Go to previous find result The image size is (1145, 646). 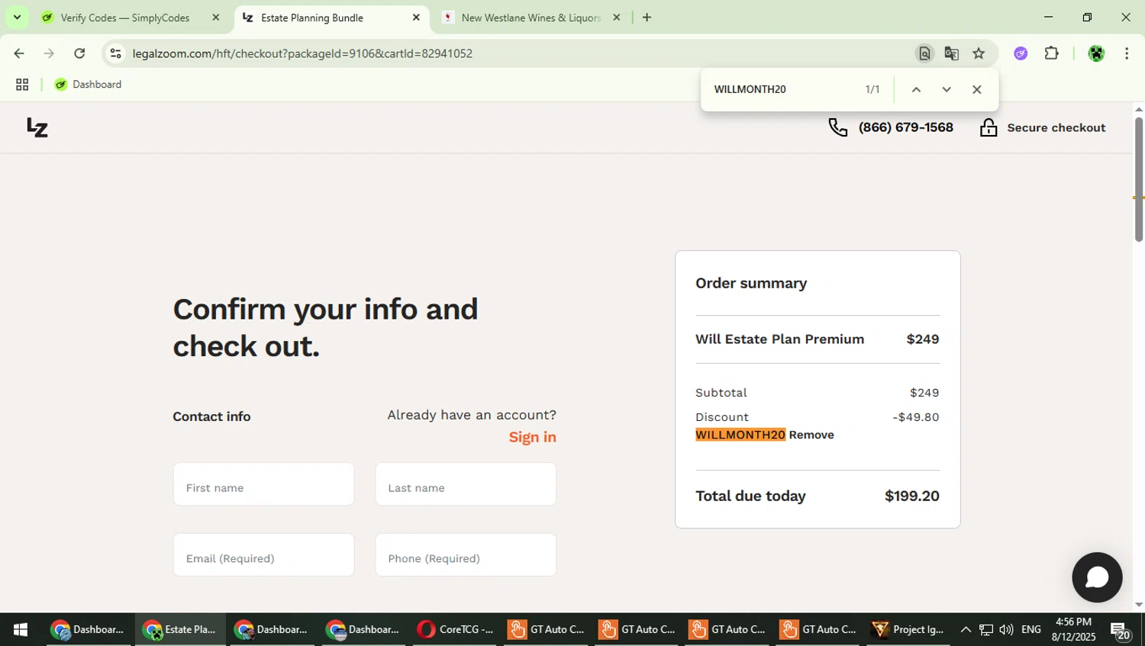[x=916, y=89]
